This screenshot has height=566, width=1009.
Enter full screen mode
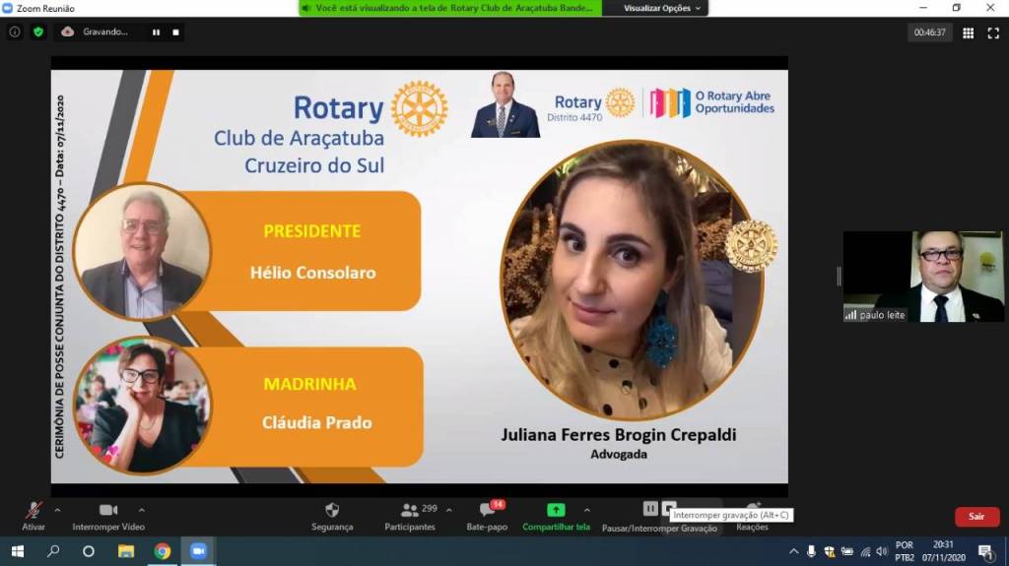click(992, 32)
